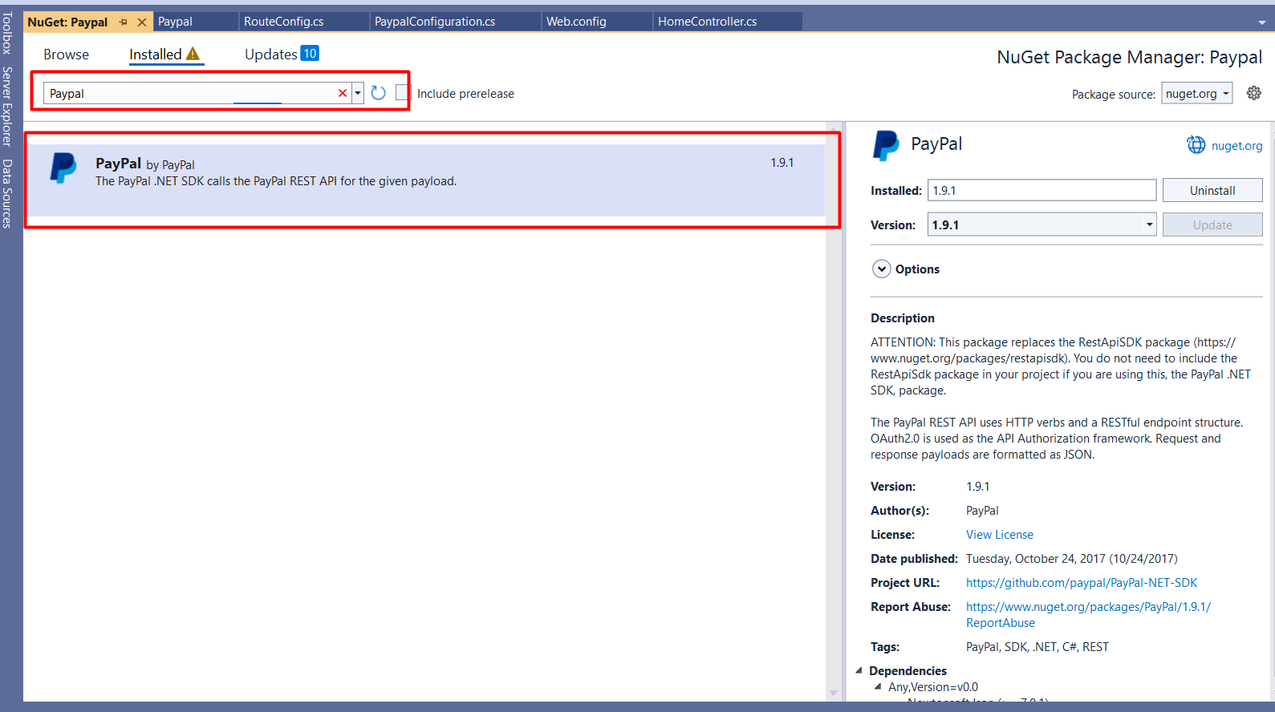The height and width of the screenshot is (712, 1275).
Task: Click PayPal logo in package list
Action: click(63, 168)
